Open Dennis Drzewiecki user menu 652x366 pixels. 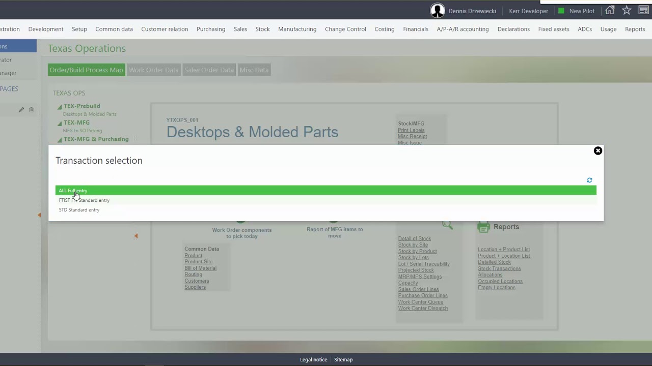472,11
